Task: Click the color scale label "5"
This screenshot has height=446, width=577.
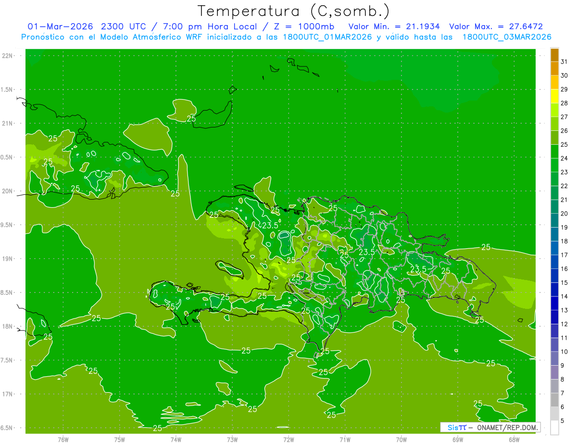Action: (x=563, y=421)
